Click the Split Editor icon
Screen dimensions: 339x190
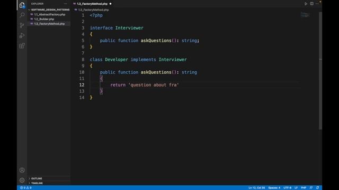[x=312, y=4]
